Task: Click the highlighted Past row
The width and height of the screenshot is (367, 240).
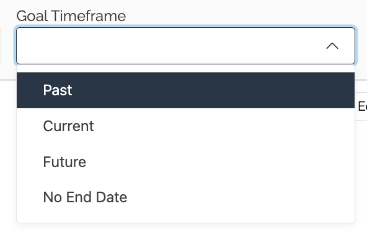Action: pyautogui.click(x=185, y=90)
